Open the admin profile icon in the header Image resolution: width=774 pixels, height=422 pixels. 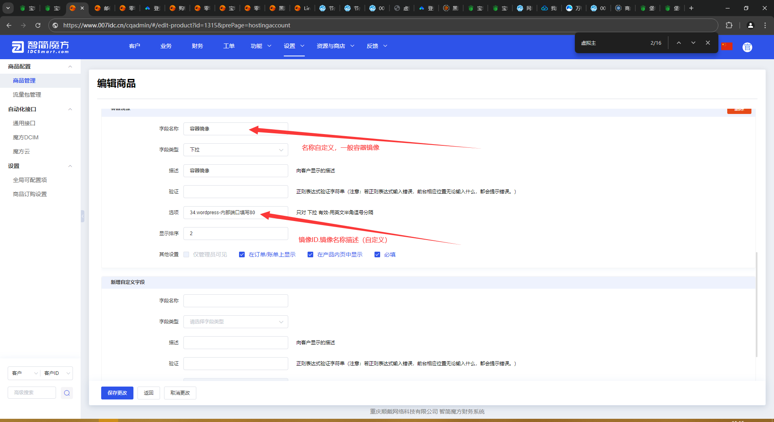click(x=747, y=47)
